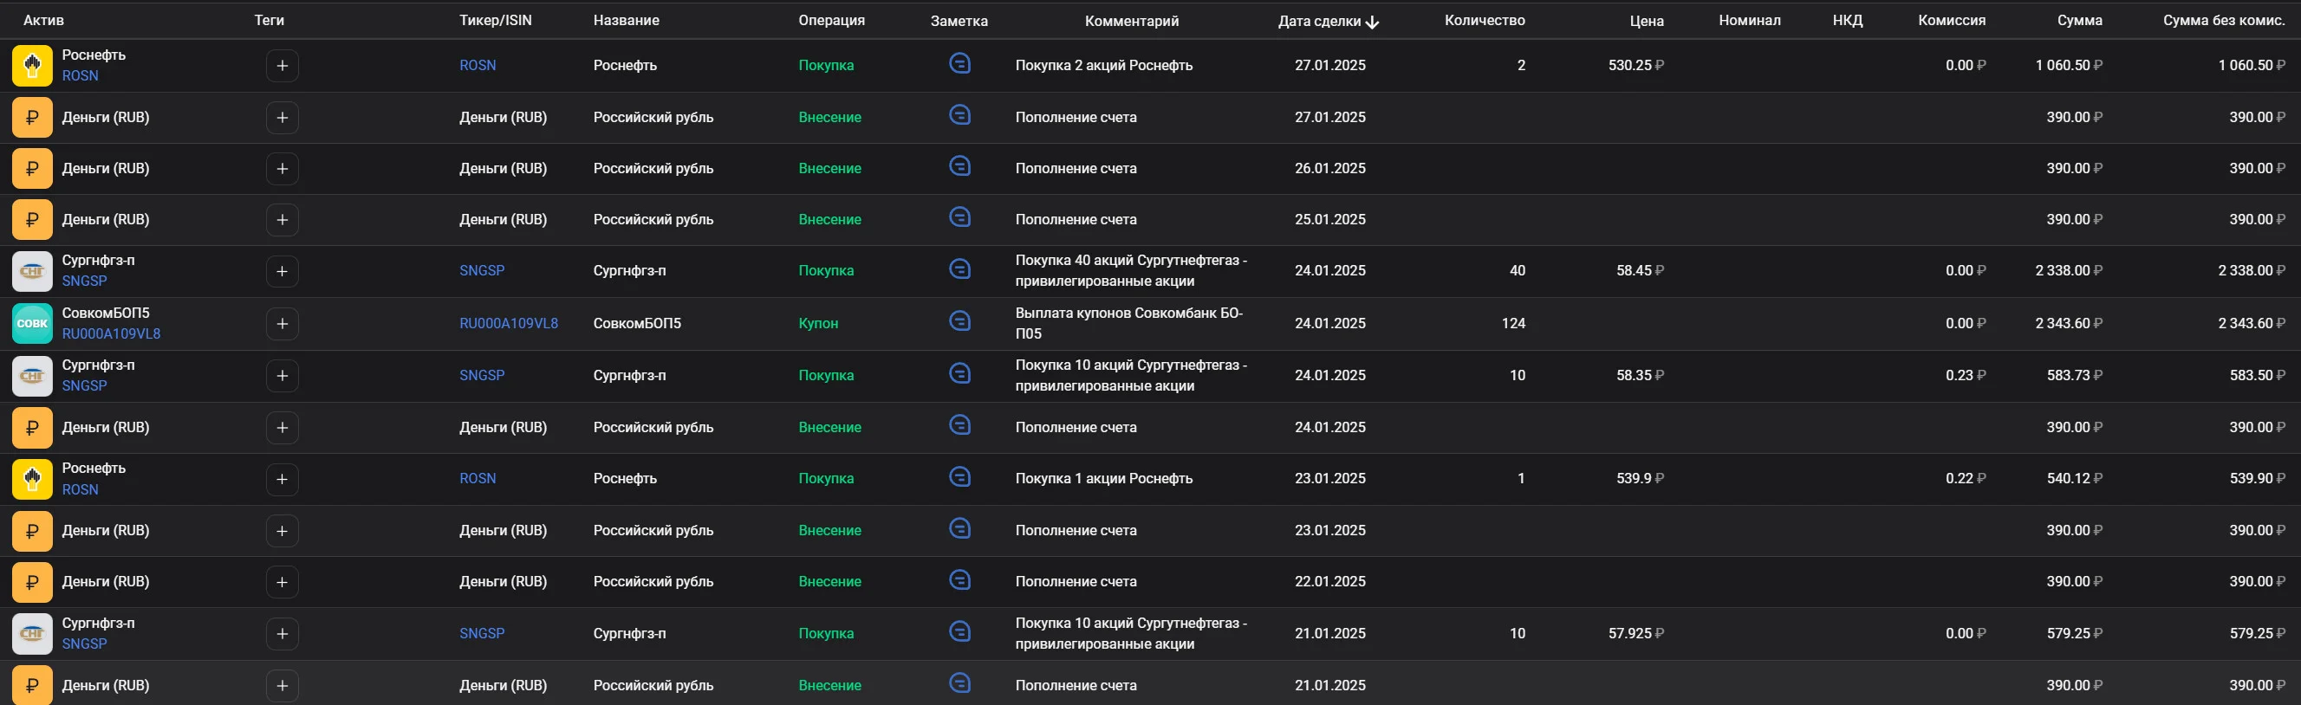Open the RU000A109VL8 ISIN link in the Тикер/ISIN column

coord(508,323)
